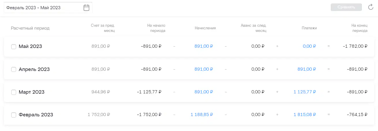
Task: Click the 891,00 ₽ accruals link for Апрель 2023
Action: click(x=204, y=69)
